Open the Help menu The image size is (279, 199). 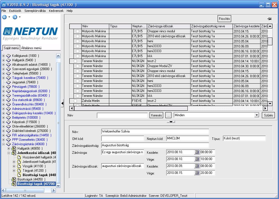pyautogui.click(x=70, y=11)
